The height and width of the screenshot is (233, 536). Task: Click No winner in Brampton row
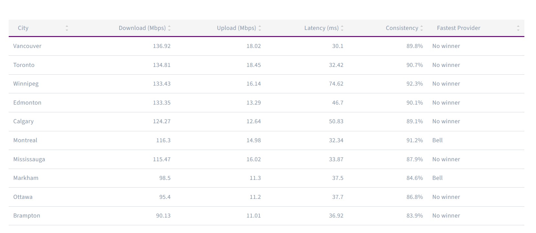[x=446, y=216]
